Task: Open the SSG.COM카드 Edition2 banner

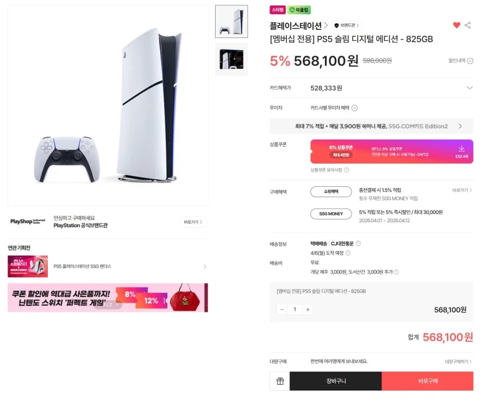Action: (372, 126)
